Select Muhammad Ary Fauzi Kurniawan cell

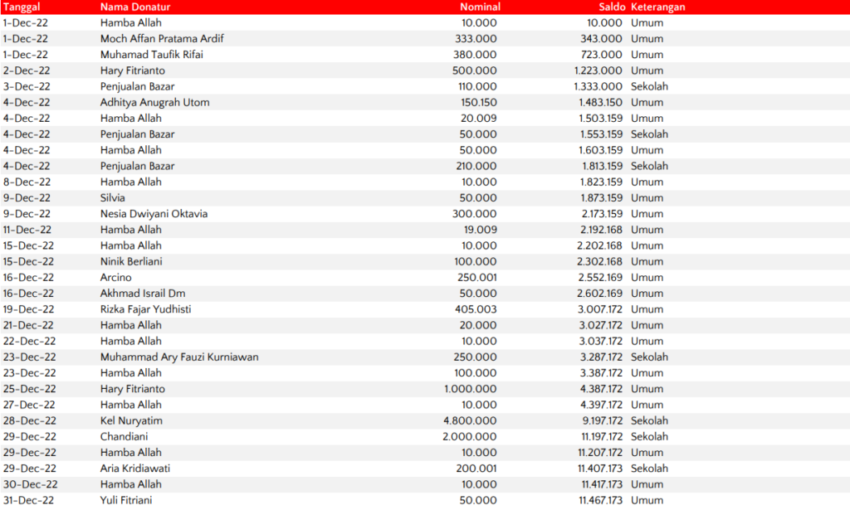(179, 357)
